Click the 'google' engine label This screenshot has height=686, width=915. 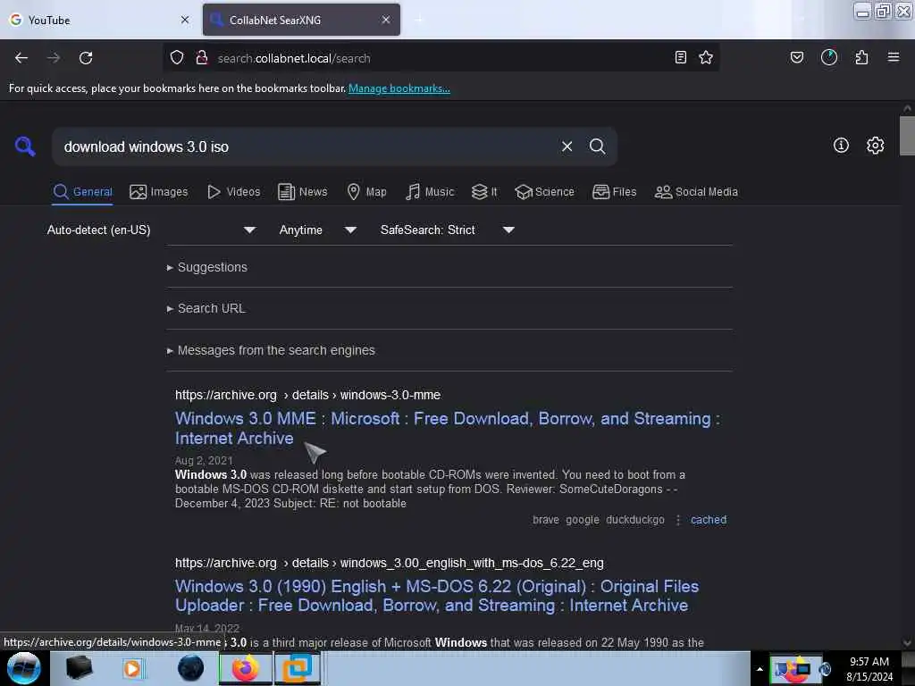583,520
